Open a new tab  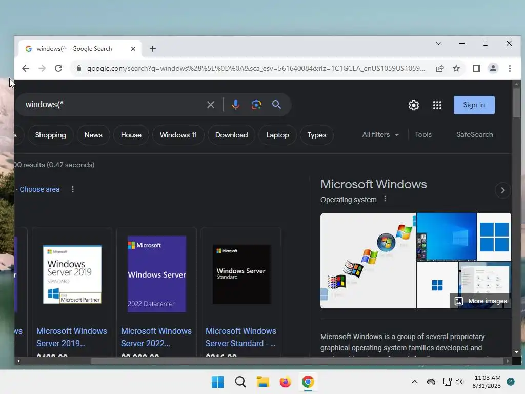tap(153, 49)
